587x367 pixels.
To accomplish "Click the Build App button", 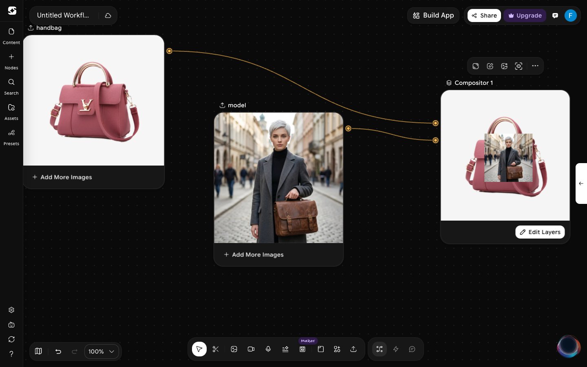I will 433,15.
